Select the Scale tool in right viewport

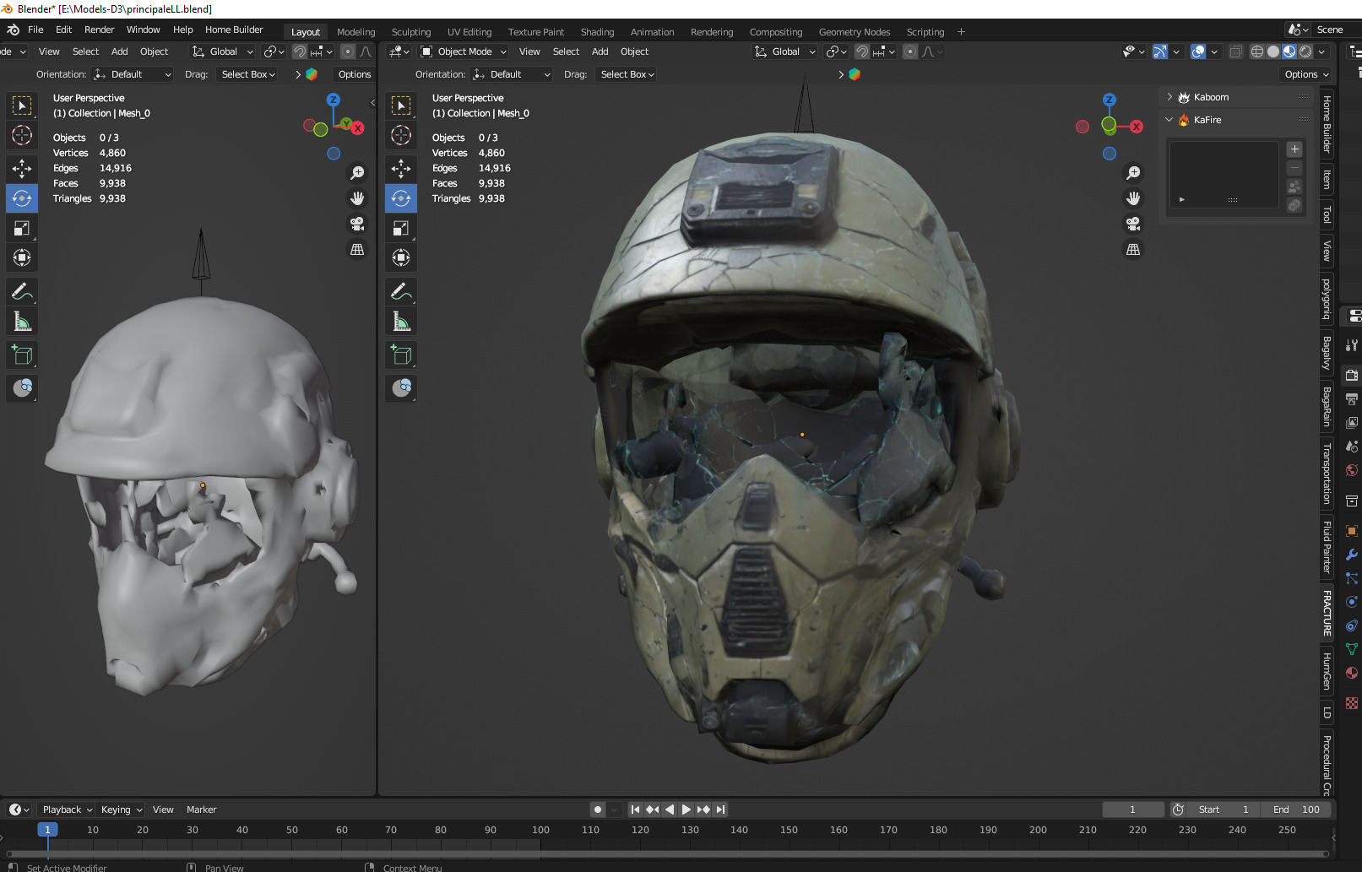(401, 228)
